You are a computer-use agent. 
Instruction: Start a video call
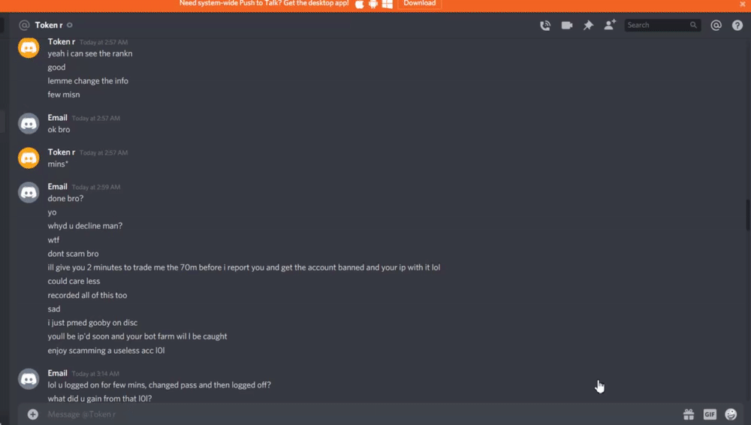tap(566, 26)
